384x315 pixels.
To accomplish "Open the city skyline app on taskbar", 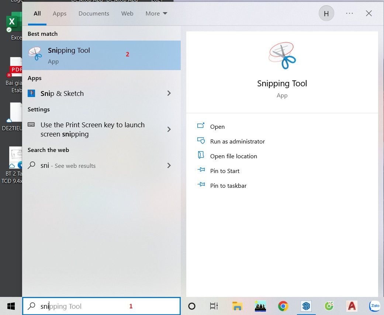I will click(x=260, y=306).
